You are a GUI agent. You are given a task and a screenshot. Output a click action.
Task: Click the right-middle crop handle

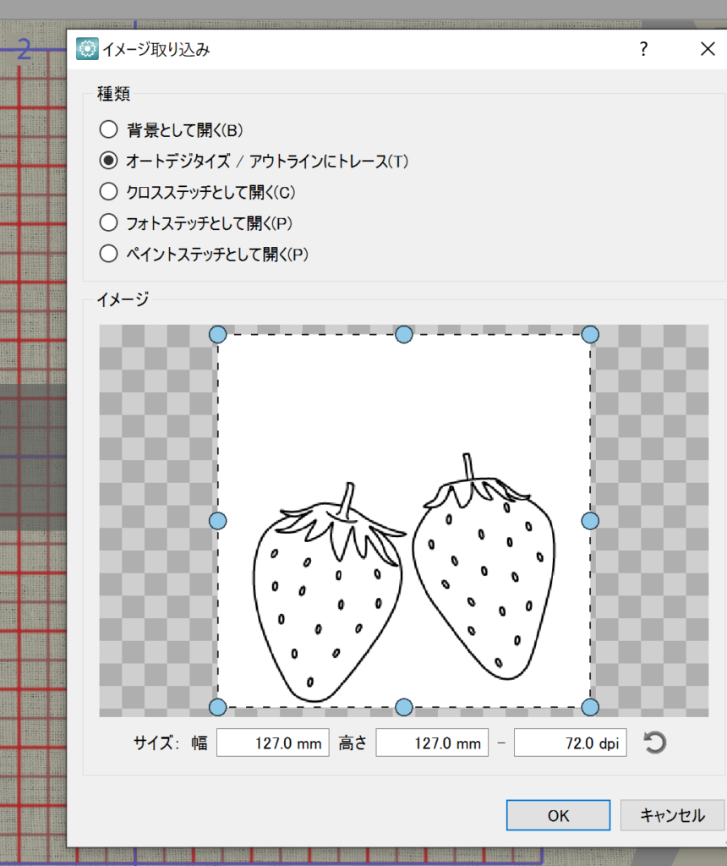(590, 520)
